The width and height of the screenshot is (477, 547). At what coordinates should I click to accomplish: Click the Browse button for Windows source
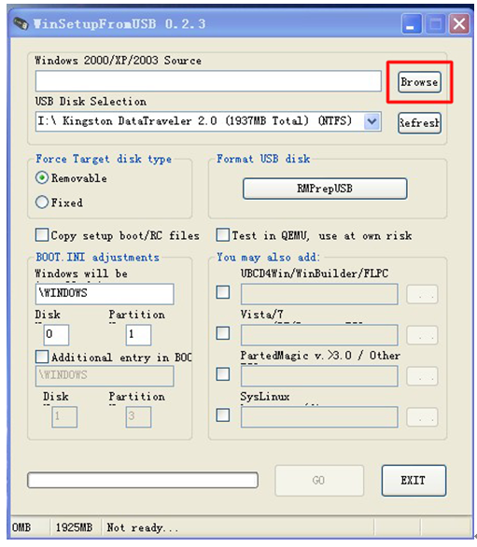419,82
